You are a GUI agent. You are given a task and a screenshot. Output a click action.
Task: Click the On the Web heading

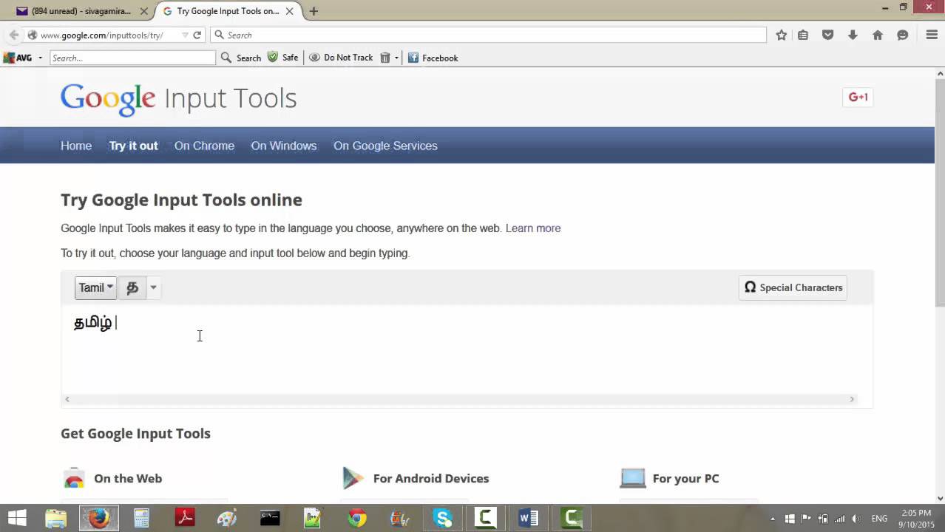coord(128,478)
